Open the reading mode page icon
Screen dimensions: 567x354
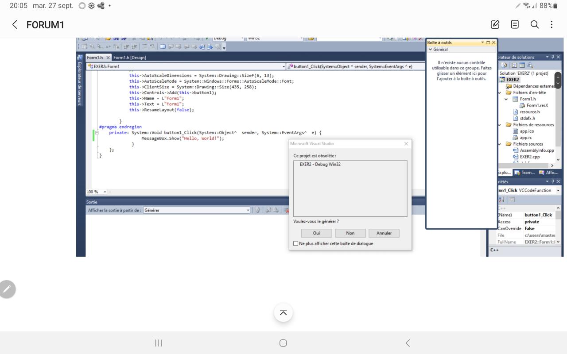[x=515, y=25]
